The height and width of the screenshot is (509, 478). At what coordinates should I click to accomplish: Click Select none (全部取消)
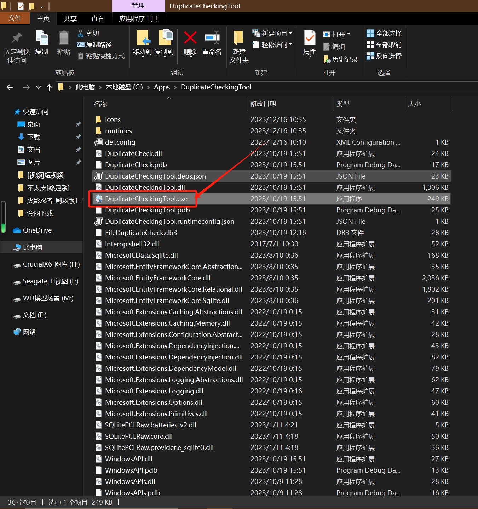click(384, 45)
